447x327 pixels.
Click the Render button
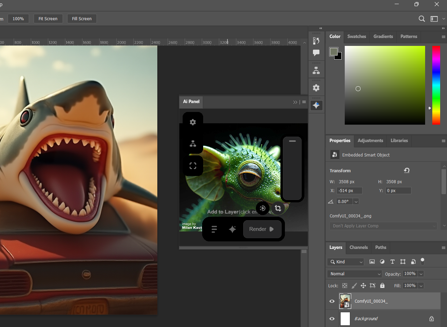coord(262,229)
